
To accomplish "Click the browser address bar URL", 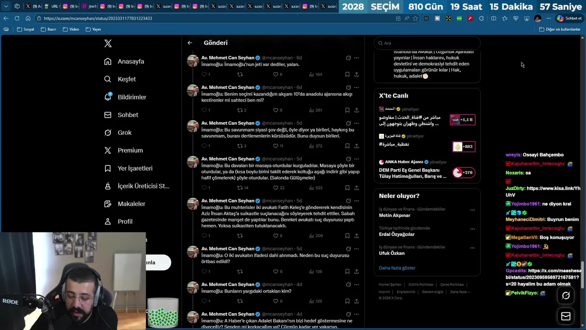I will pyautogui.click(x=98, y=18).
